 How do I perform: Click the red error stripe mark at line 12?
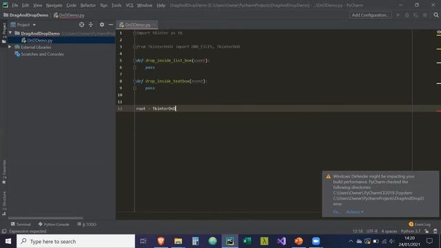click(438, 112)
